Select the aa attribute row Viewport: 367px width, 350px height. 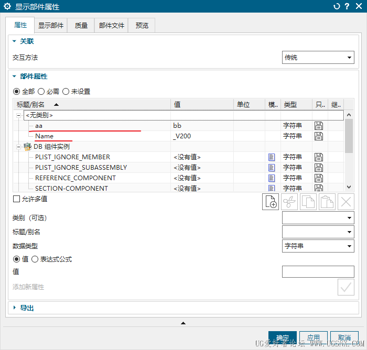pyautogui.click(x=179, y=126)
